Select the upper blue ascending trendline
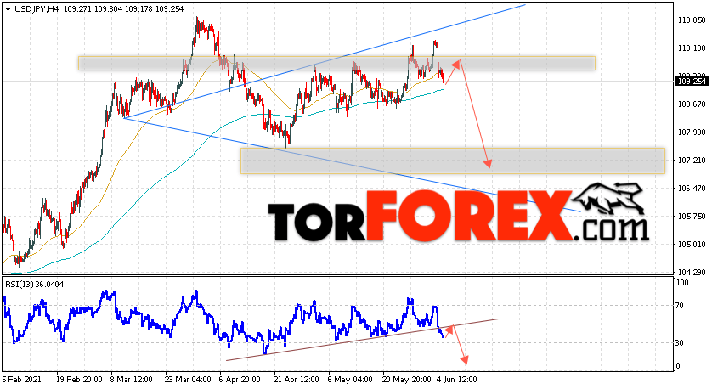The width and height of the screenshot is (712, 389). (325, 61)
